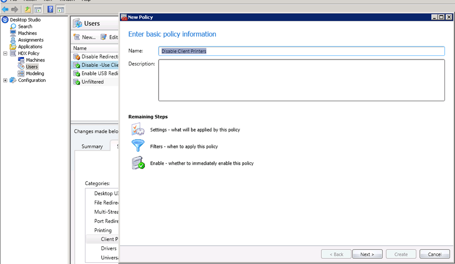
Task: Select Search in Desktop Studio tree
Action: coord(25,27)
